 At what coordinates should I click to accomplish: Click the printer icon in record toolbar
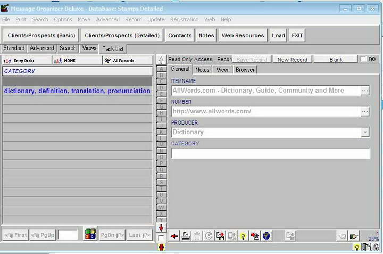click(186, 236)
